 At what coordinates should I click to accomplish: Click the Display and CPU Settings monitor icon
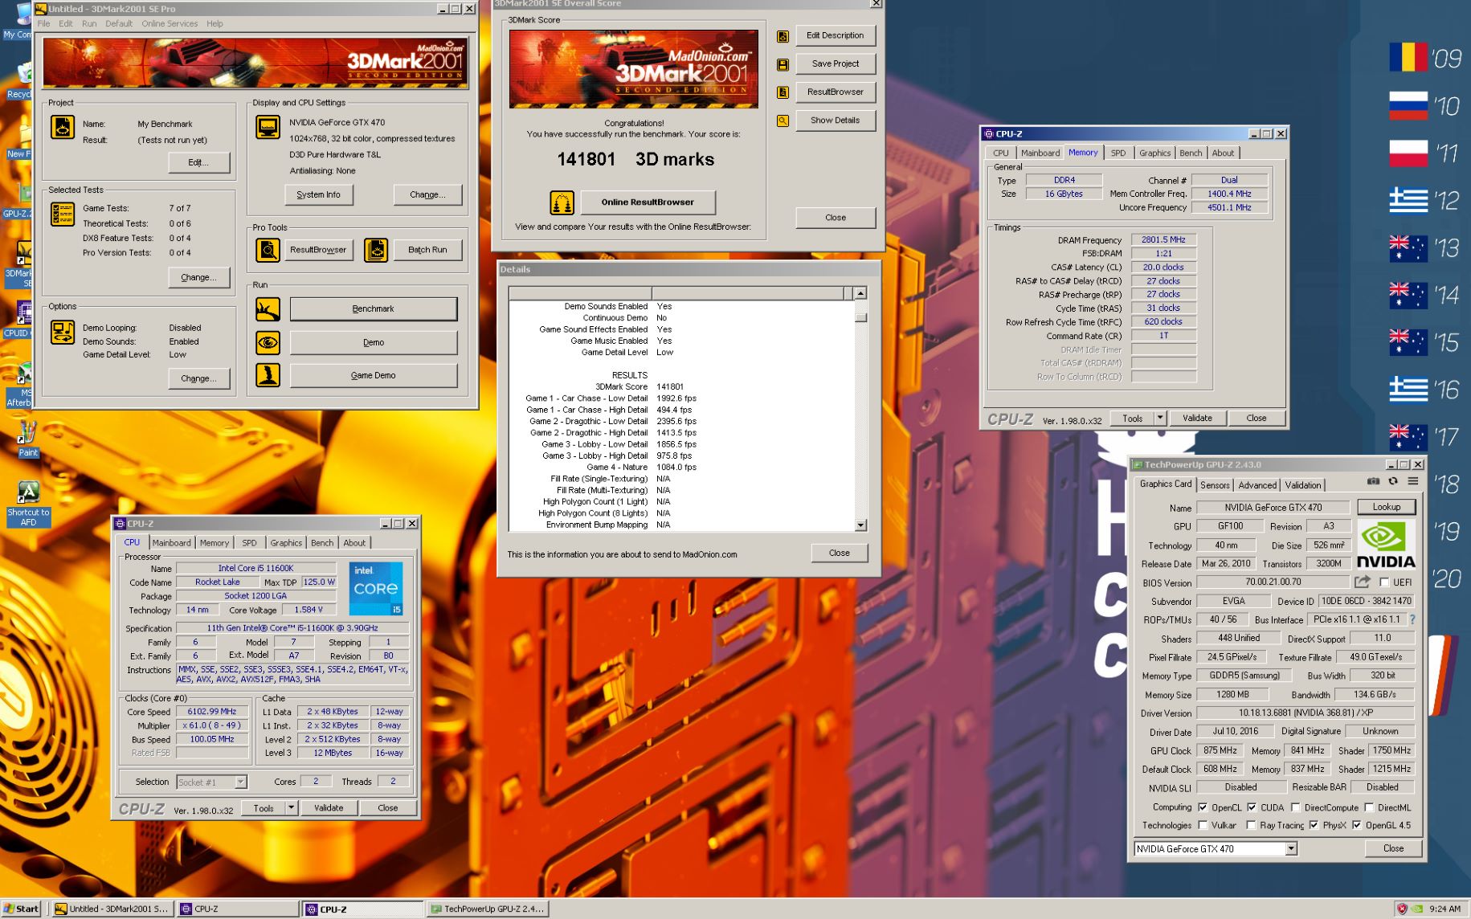268,127
